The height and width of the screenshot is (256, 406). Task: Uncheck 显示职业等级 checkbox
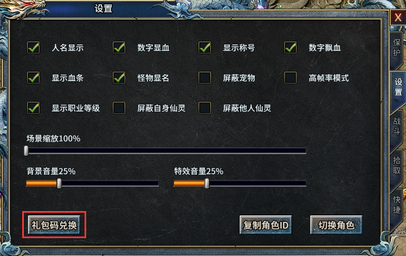[34, 108]
